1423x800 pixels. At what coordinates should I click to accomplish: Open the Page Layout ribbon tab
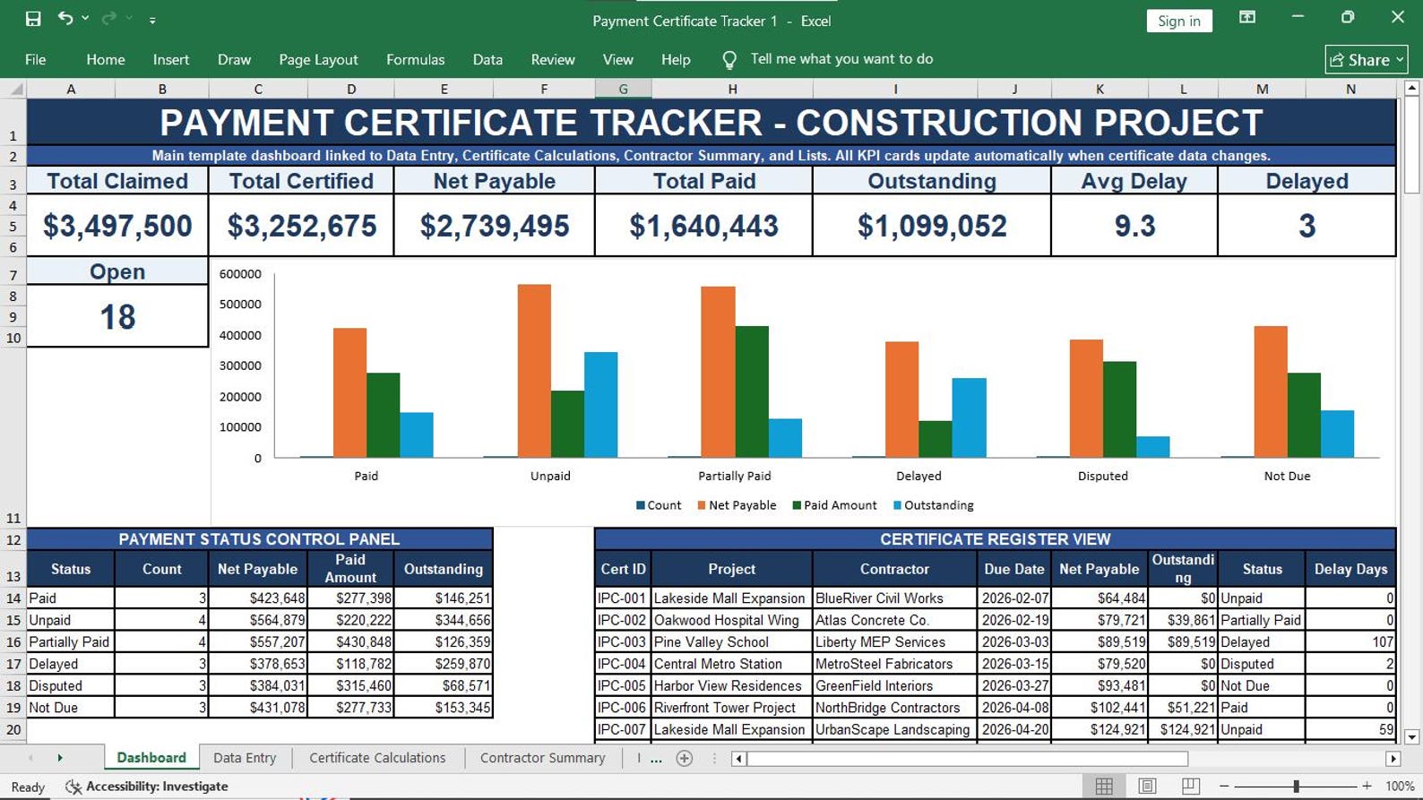tap(318, 59)
